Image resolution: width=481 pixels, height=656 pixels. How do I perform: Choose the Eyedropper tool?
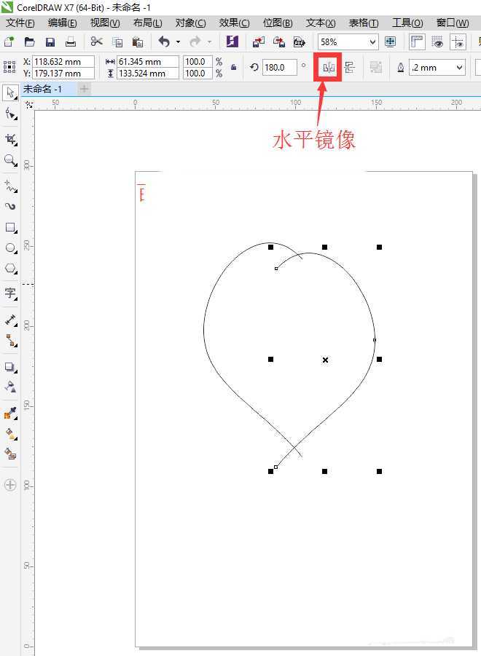(x=11, y=414)
